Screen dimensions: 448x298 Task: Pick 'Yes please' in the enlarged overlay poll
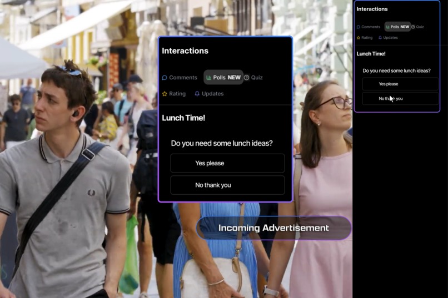click(x=227, y=163)
